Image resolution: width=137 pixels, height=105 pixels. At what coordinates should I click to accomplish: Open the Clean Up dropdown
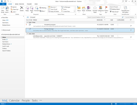[15, 9]
